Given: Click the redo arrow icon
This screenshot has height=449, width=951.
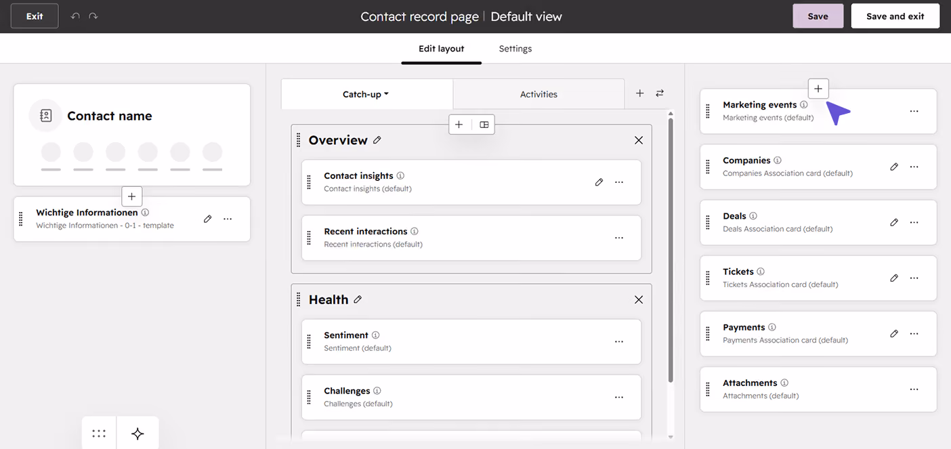Looking at the screenshot, I should point(93,16).
